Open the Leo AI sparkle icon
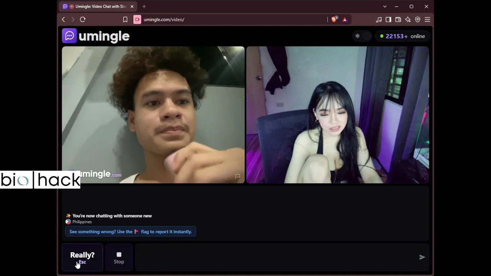Screen dimensions: 491x276 pos(408,20)
